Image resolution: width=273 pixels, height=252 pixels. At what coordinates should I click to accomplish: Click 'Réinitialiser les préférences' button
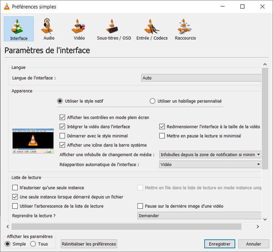click(89, 244)
